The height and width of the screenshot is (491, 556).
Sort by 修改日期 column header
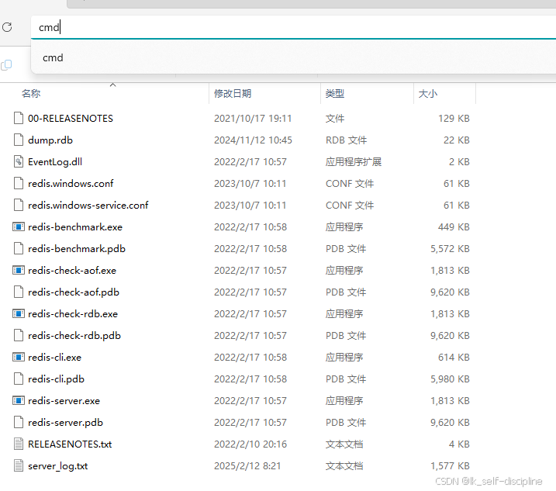tap(233, 94)
